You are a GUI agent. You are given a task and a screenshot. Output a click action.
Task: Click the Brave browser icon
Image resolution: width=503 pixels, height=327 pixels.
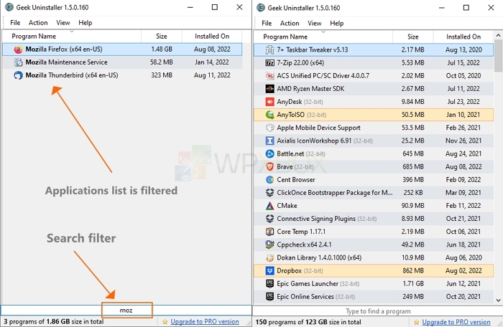(269, 166)
